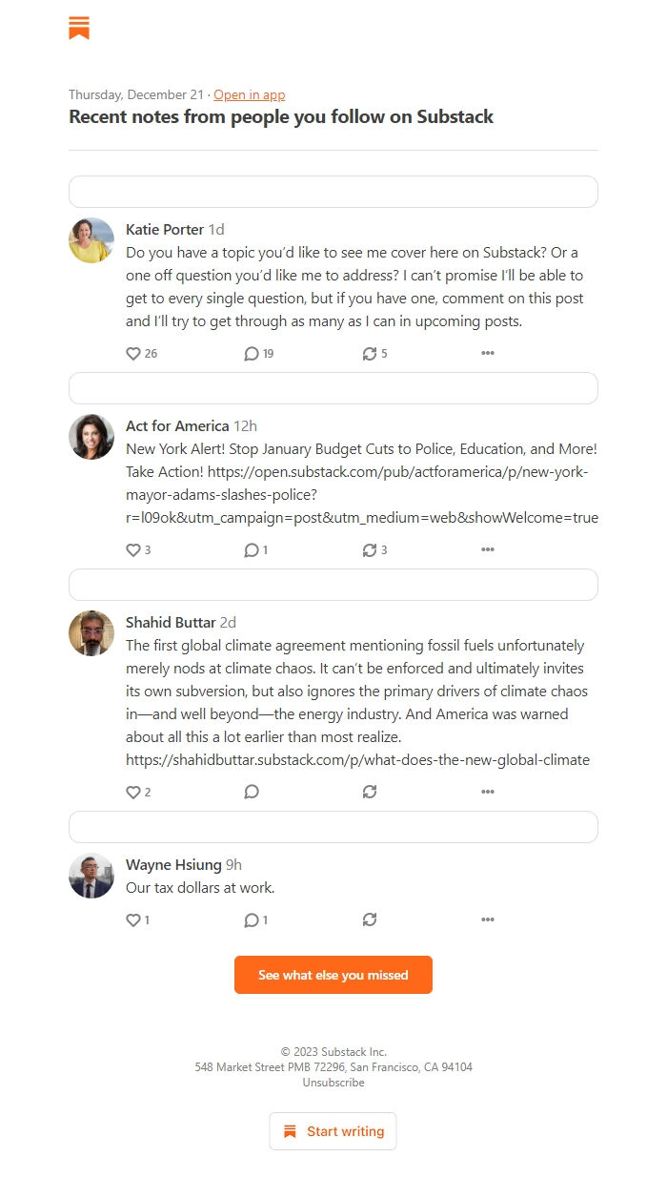Open Shahid Buttar's climate article link
The image size is (667, 1198).
tap(357, 759)
